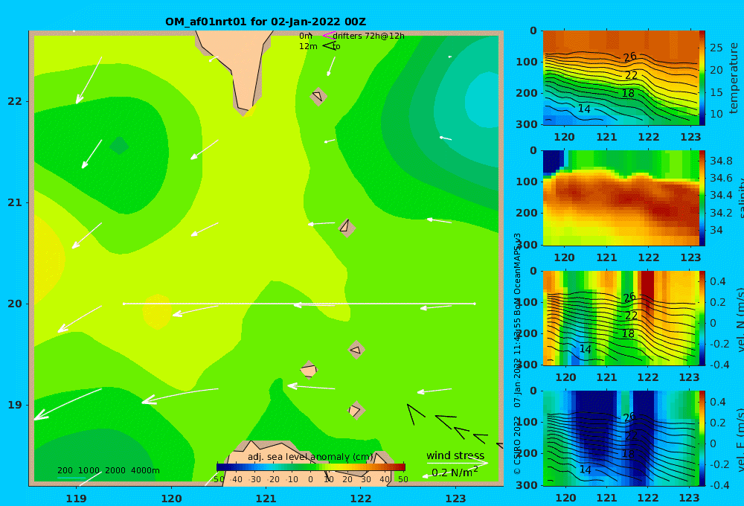The width and height of the screenshot is (744, 506).
Task: Click the salinity colorbar
Action: (702, 198)
